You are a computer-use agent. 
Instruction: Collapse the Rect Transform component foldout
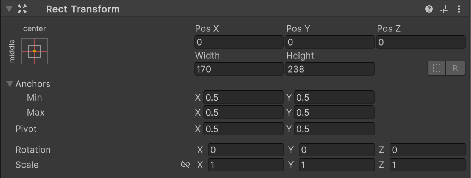pos(9,9)
